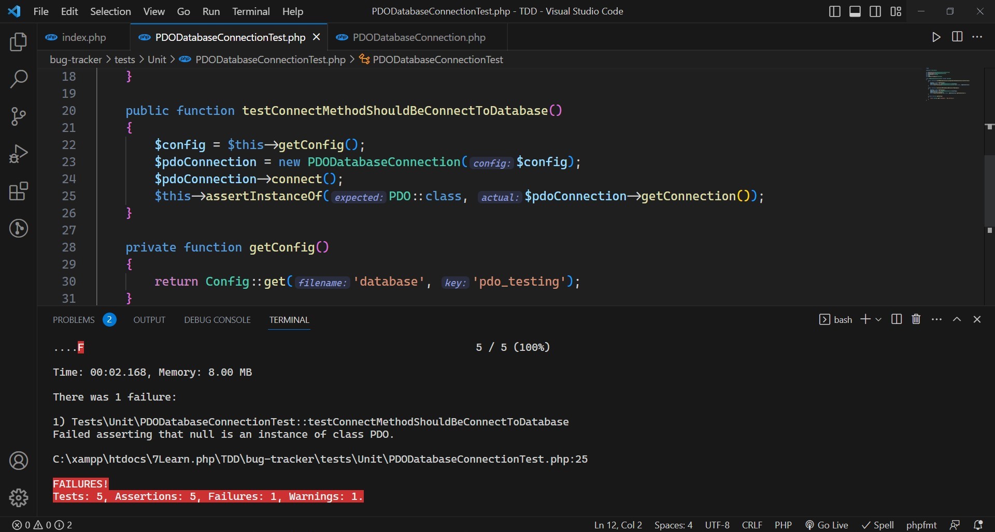Open terminal panel more actions ellipsis
The height and width of the screenshot is (532, 995).
pos(936,319)
